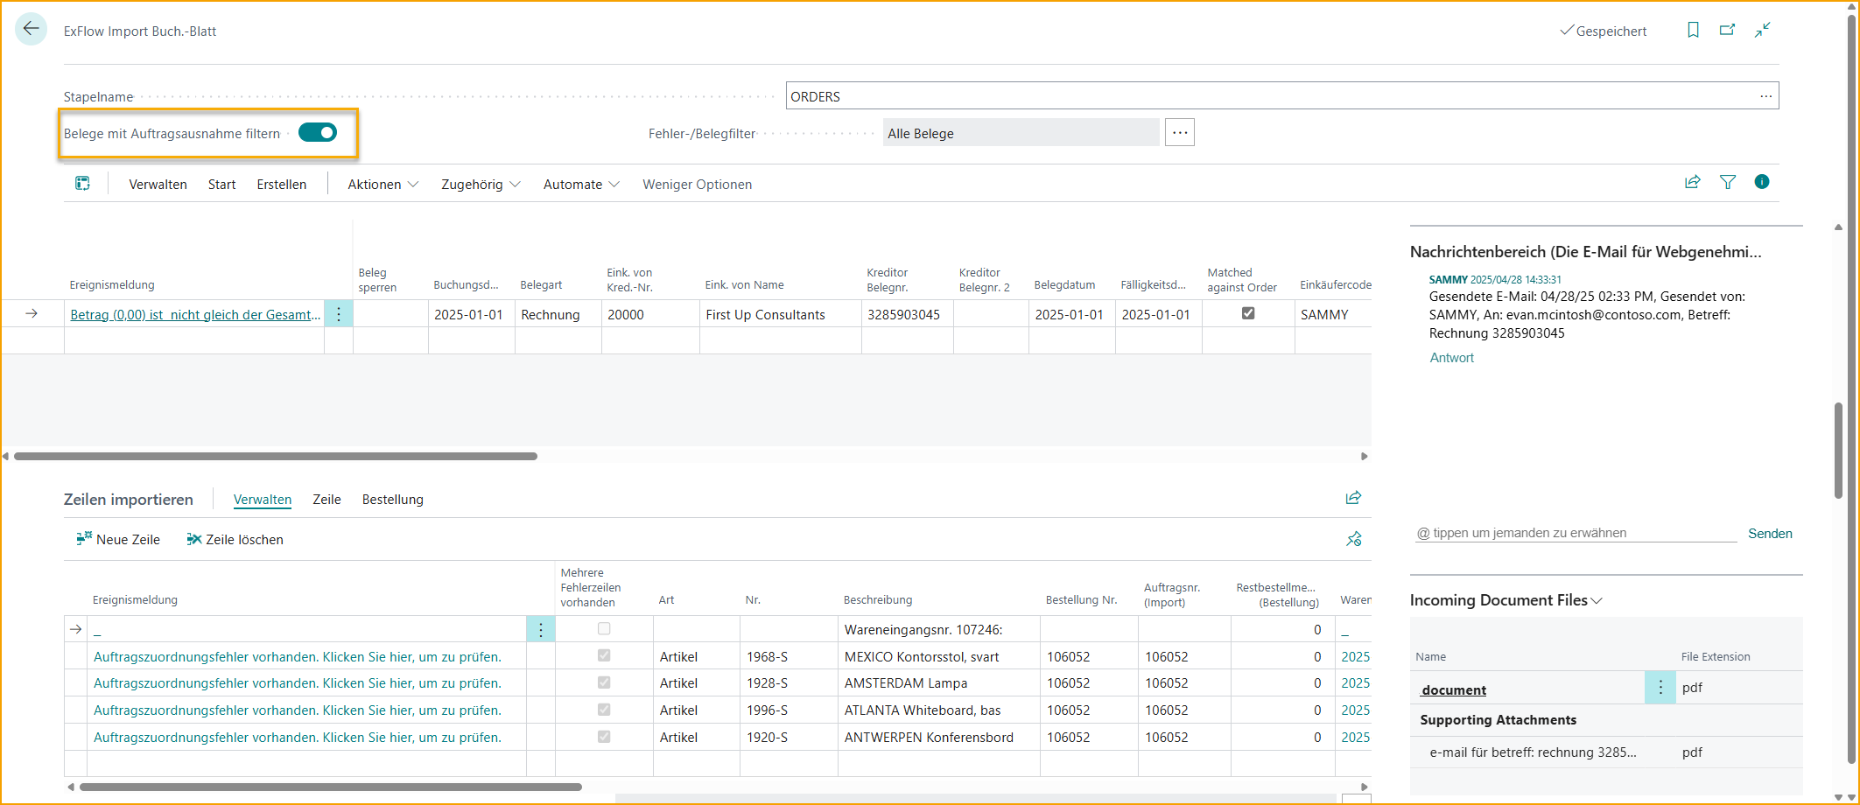Image resolution: width=1860 pixels, height=805 pixels.
Task: Click the bookmark icon in header
Action: point(1693,31)
